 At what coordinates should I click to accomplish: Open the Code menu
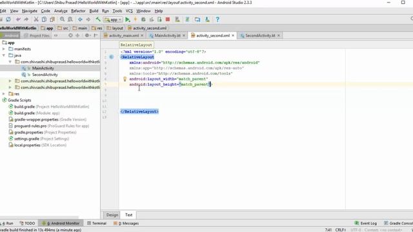[45, 11]
